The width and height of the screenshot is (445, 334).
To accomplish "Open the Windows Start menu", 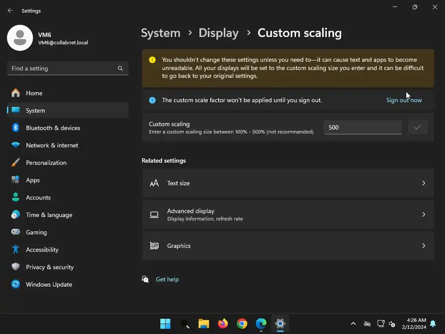I will click(x=165, y=324).
